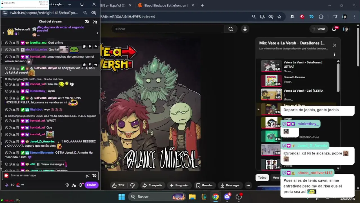The height and width of the screenshot is (203, 360).
Task: Delete joselito_mu's message with trash icon
Action: point(17,43)
